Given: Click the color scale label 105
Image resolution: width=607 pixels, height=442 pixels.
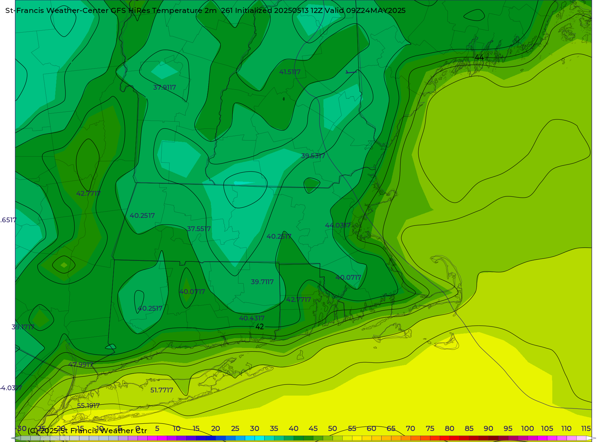Looking at the screenshot, I should point(547,428).
